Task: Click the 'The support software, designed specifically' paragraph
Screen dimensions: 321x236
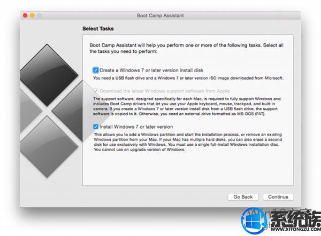Action: 187,106
